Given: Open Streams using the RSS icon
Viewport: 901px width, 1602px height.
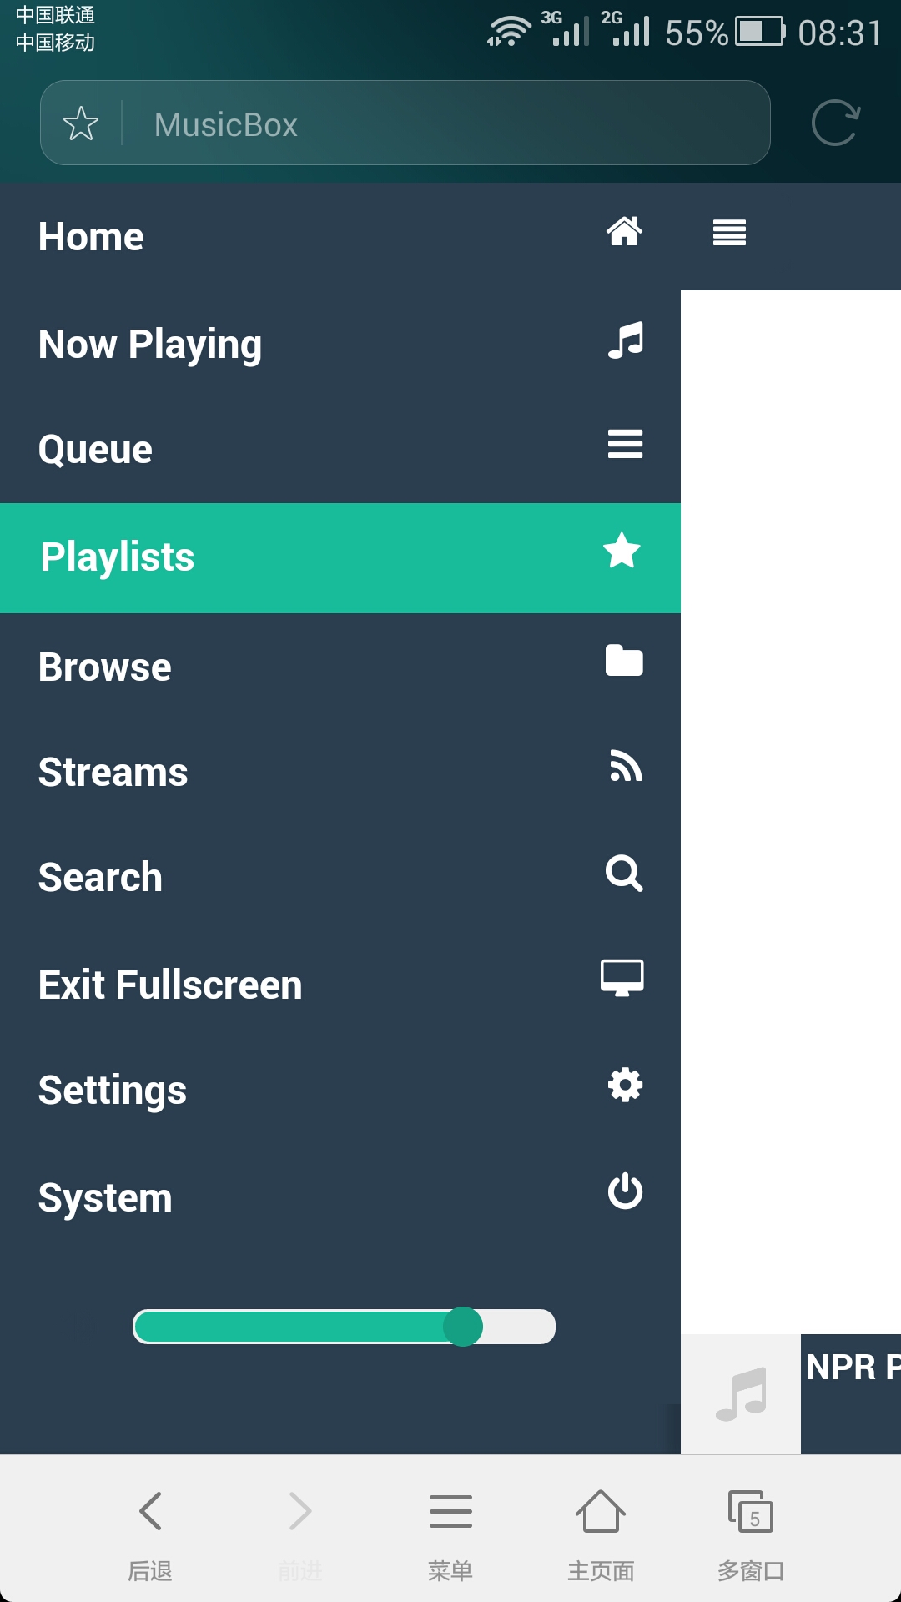Looking at the screenshot, I should (x=626, y=766).
